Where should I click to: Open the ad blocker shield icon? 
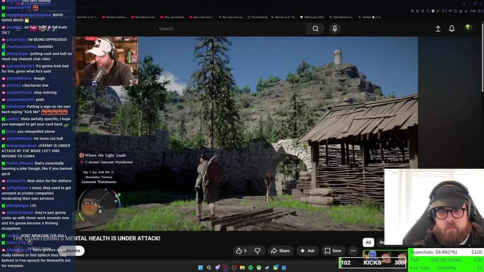433,11
